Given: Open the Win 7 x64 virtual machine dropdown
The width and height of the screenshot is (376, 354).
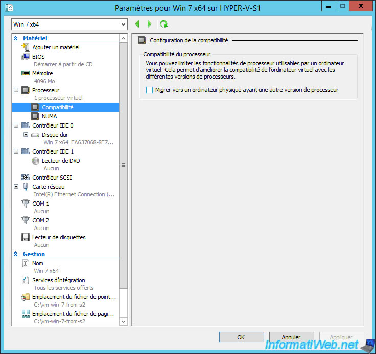Looking at the screenshot, I should point(69,24).
